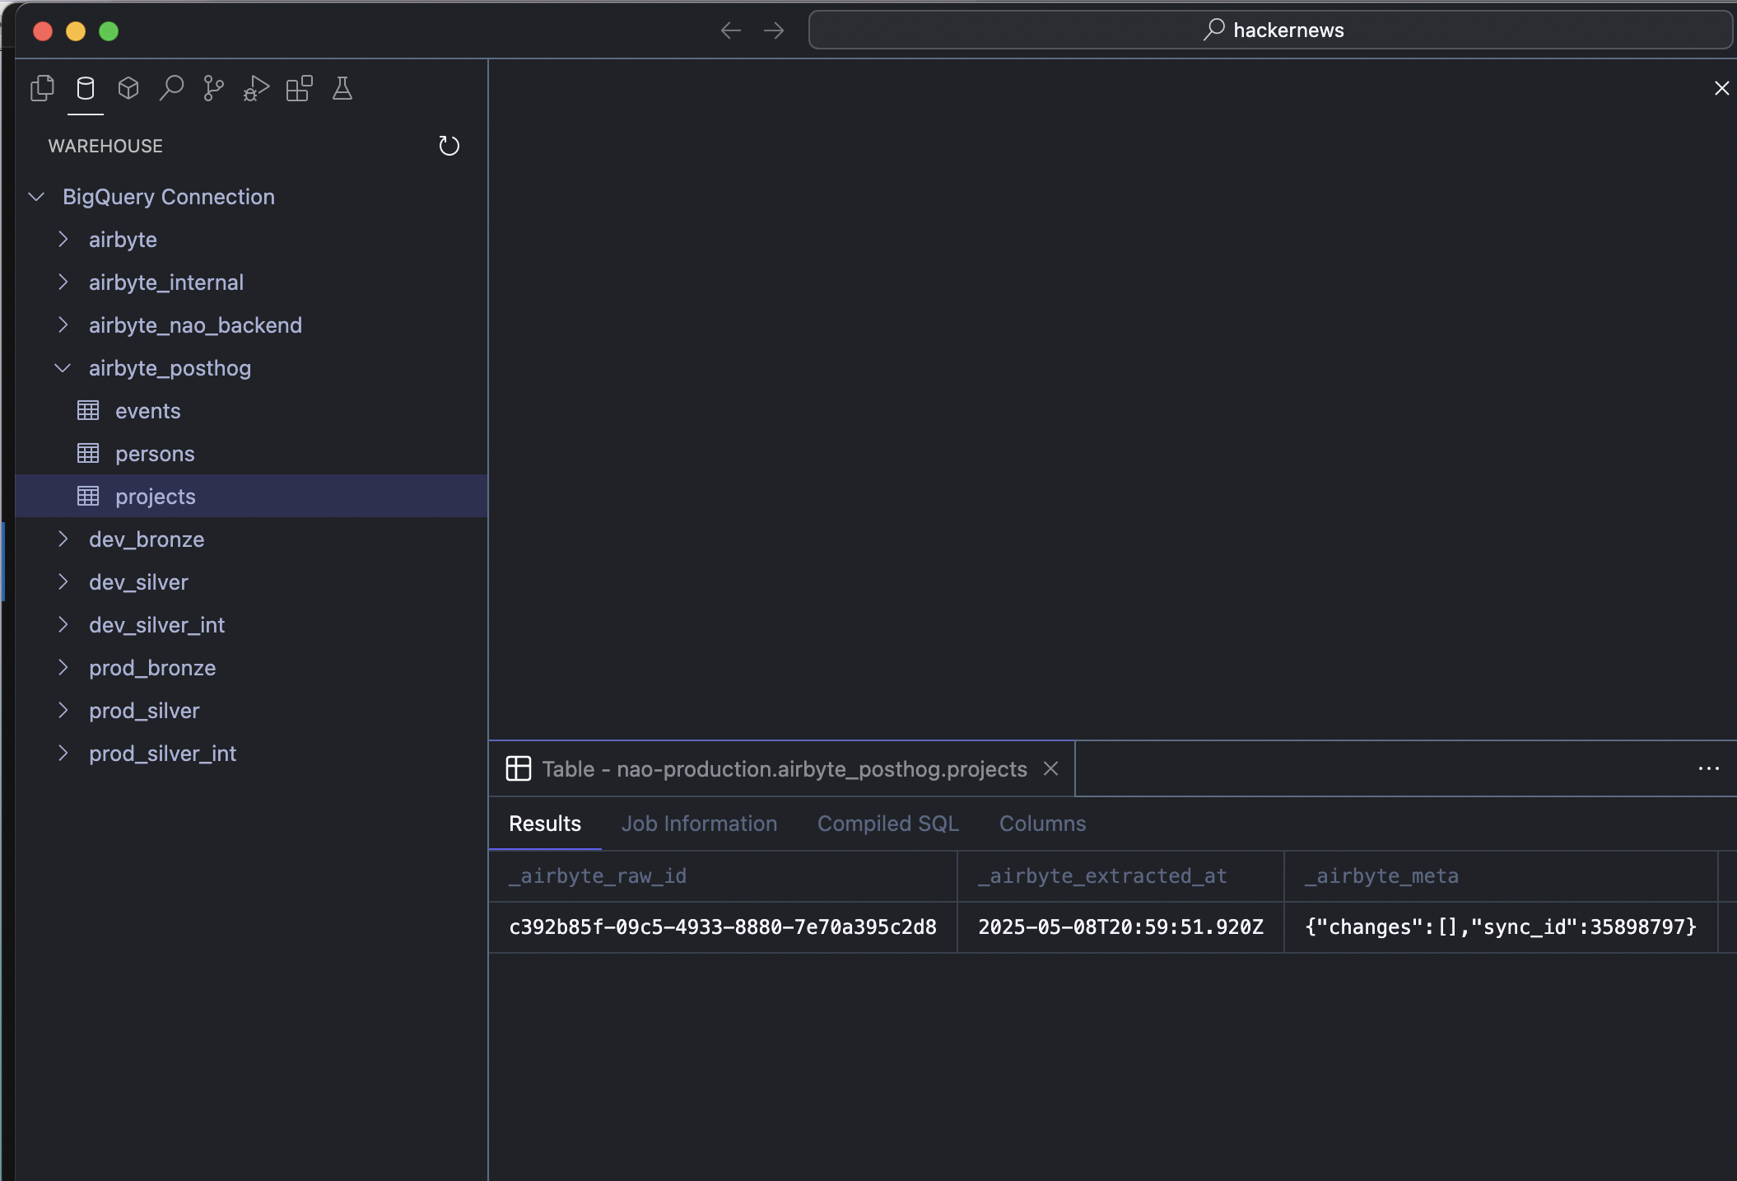Image resolution: width=1737 pixels, height=1181 pixels.
Task: Switch to the Results tab
Action: click(x=545, y=824)
